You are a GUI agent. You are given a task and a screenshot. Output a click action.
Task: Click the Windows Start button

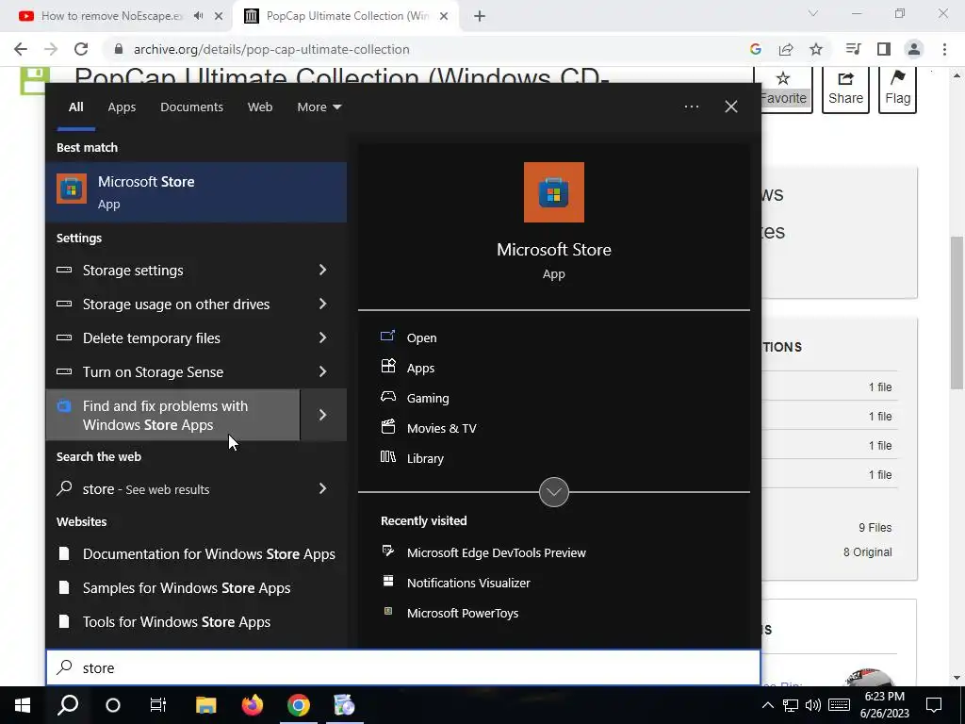[23, 705]
